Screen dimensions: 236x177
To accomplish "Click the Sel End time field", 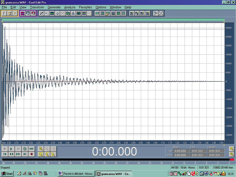I will pyautogui.click(x=199, y=151).
